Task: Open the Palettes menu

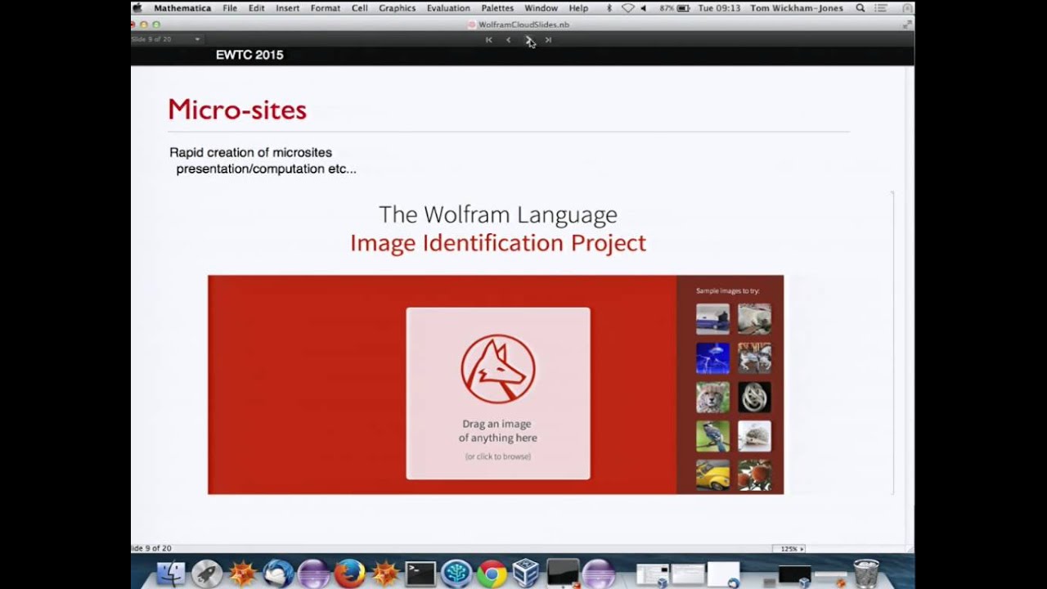Action: point(497,8)
